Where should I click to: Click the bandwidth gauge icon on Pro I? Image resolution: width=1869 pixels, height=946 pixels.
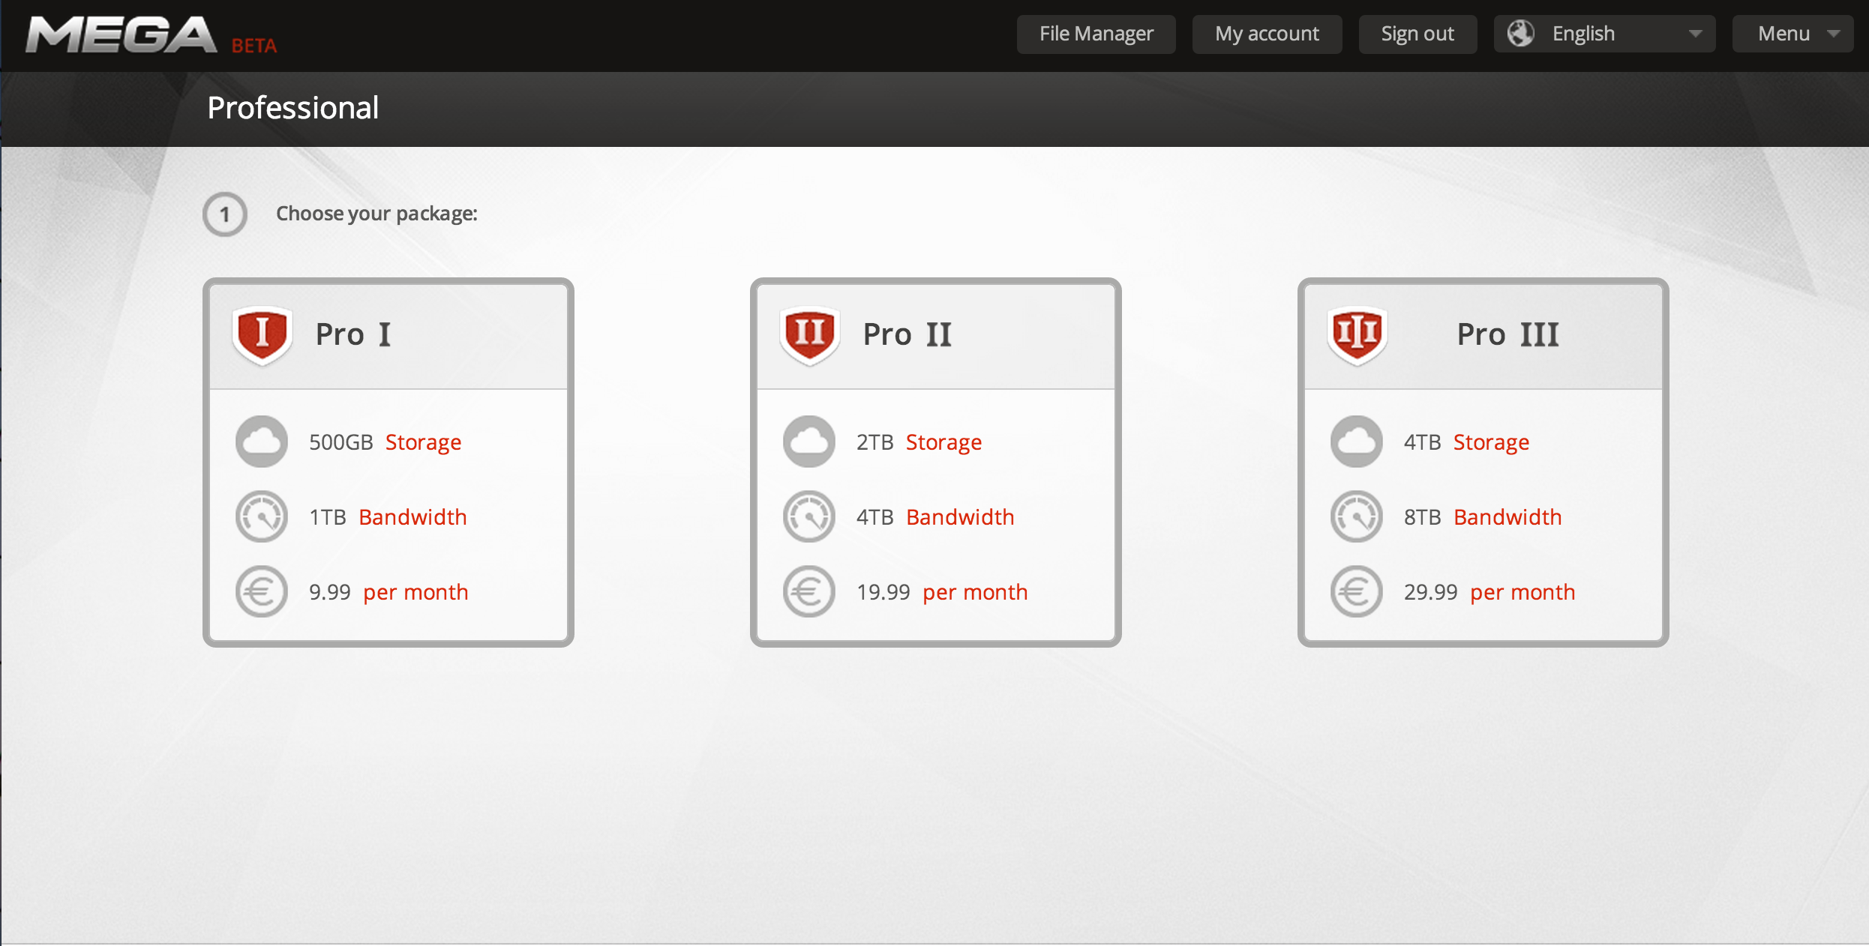[262, 515]
